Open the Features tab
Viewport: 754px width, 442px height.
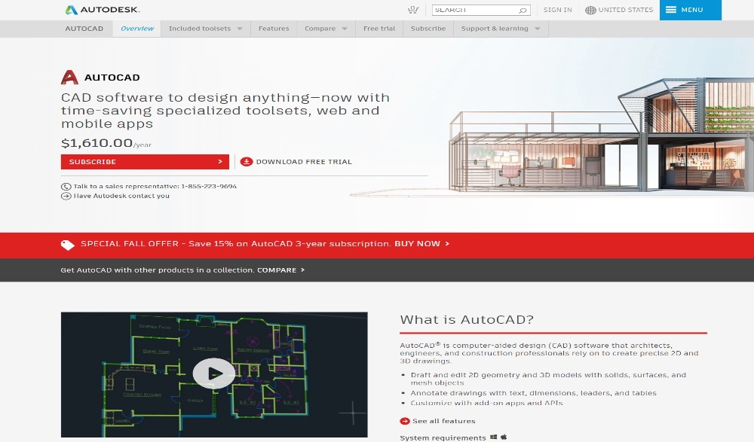tap(274, 29)
